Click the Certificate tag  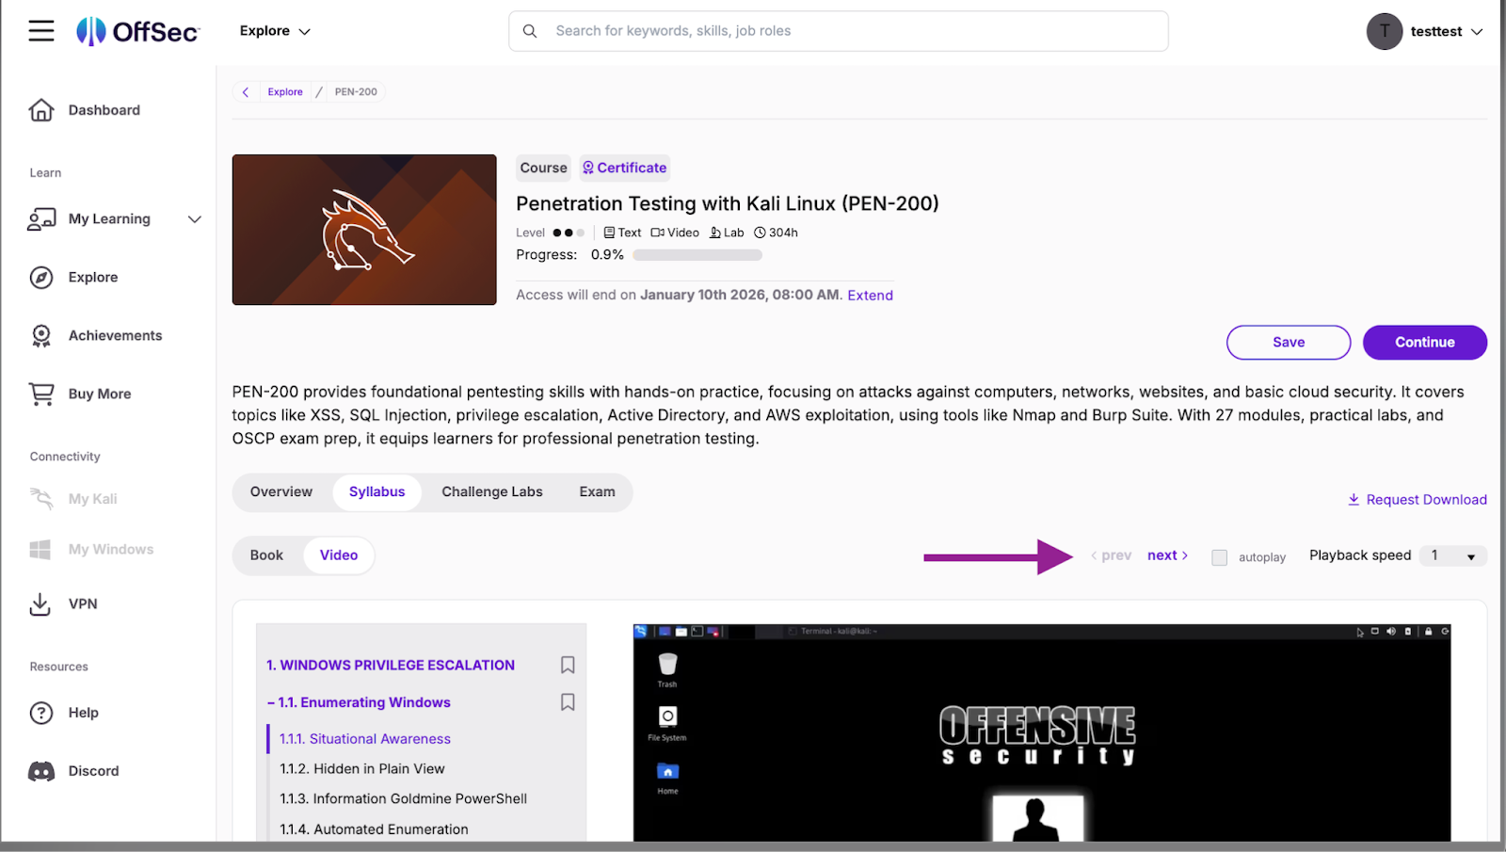[625, 168]
